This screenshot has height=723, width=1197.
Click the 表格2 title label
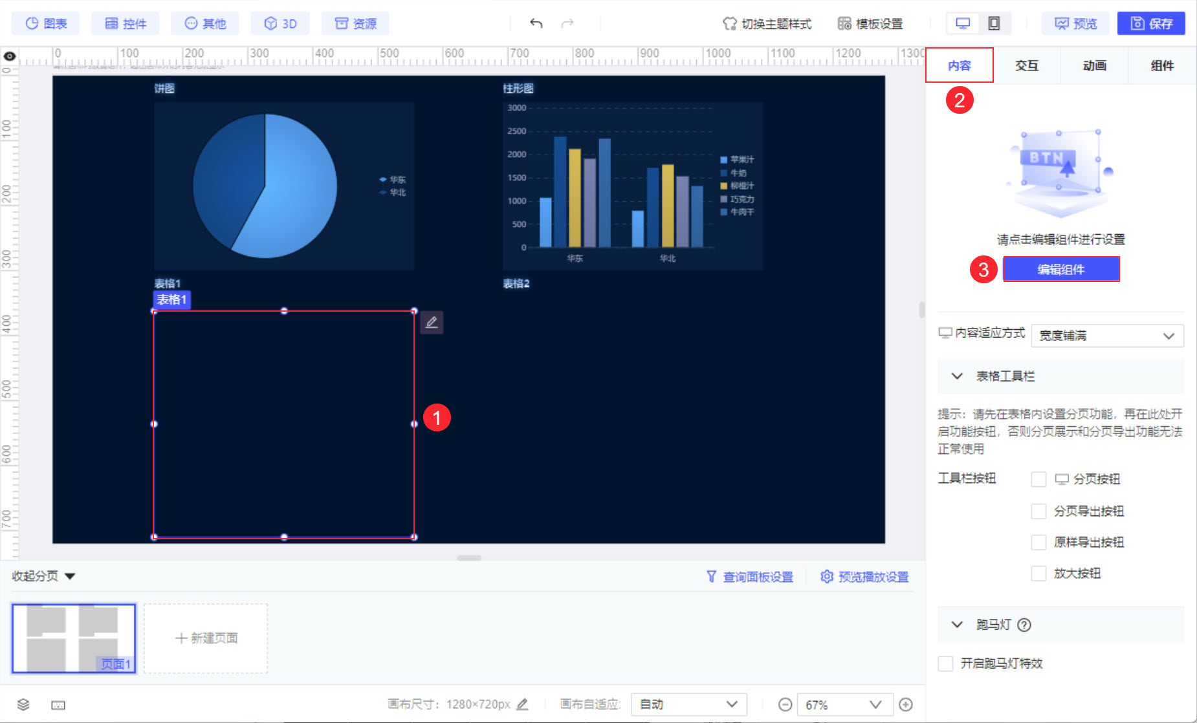click(x=516, y=283)
